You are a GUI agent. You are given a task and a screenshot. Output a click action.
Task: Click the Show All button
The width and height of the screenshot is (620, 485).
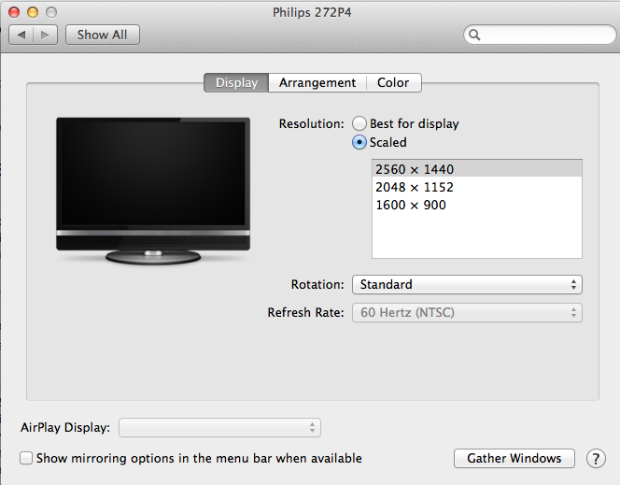point(103,35)
